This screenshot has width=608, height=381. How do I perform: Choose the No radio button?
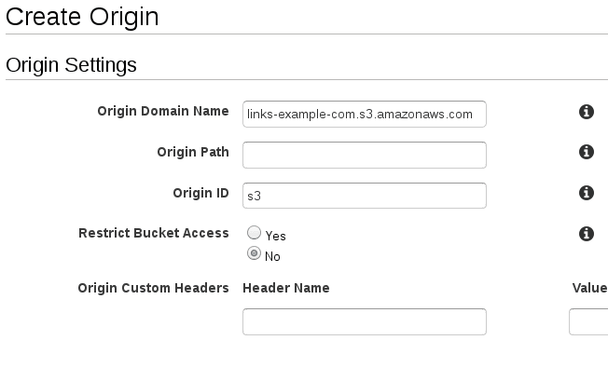254,254
